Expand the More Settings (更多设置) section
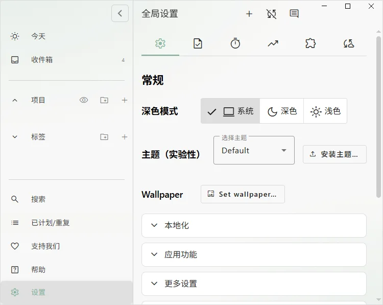 (254, 284)
